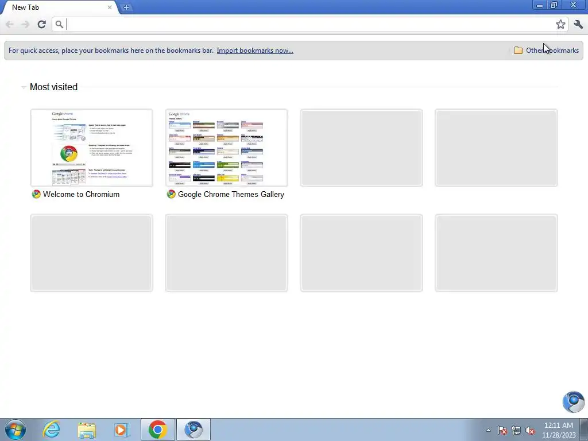Focus the address bar input

pyautogui.click(x=310, y=24)
